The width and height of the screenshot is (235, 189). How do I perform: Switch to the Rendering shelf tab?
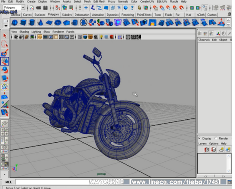[x=128, y=15]
